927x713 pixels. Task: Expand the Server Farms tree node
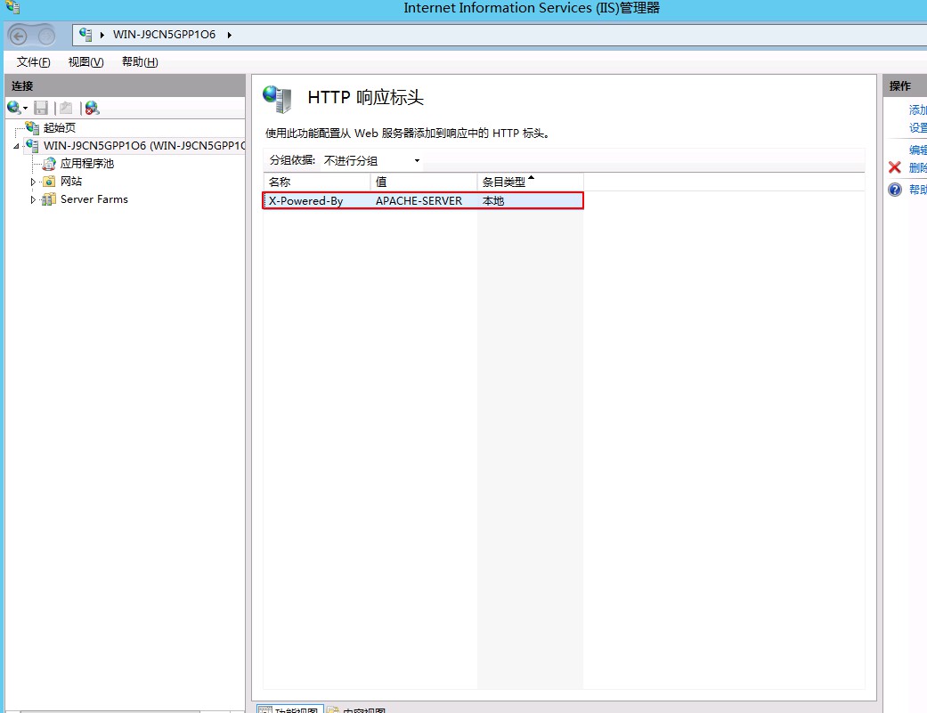pyautogui.click(x=34, y=199)
